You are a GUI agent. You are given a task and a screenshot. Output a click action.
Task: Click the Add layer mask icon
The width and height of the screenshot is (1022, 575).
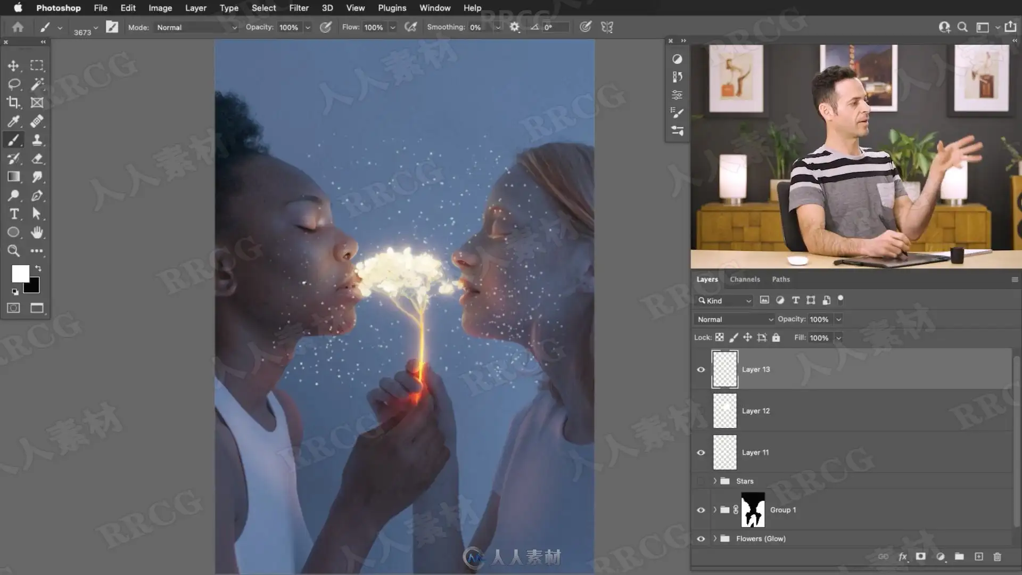[920, 556]
